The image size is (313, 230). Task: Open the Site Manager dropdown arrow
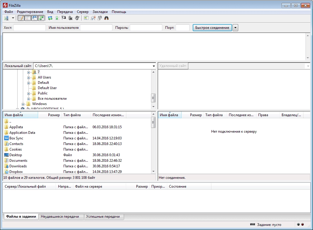click(x=13, y=18)
